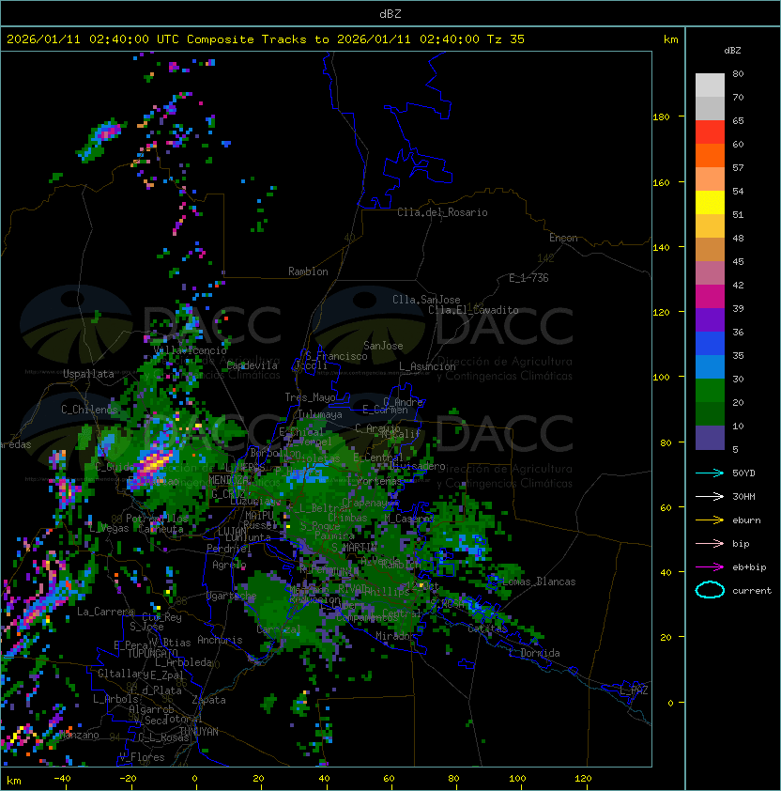This screenshot has height=791, width=781.
Task: Click the yellow eburn arrow legend icon
Action: (710, 520)
